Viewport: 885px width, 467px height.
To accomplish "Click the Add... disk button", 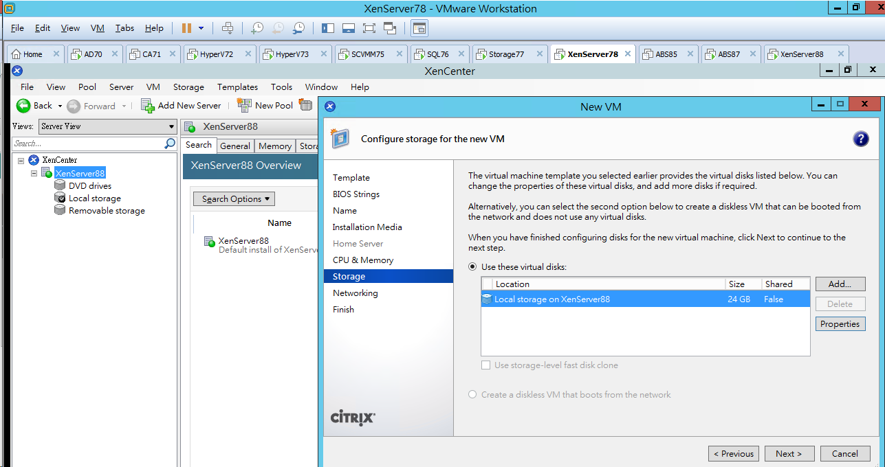I will point(840,284).
